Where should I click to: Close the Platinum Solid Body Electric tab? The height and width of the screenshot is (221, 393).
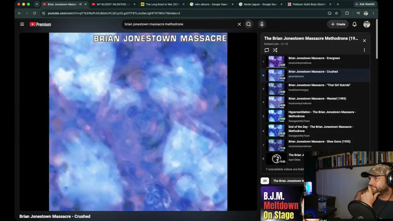331,4
